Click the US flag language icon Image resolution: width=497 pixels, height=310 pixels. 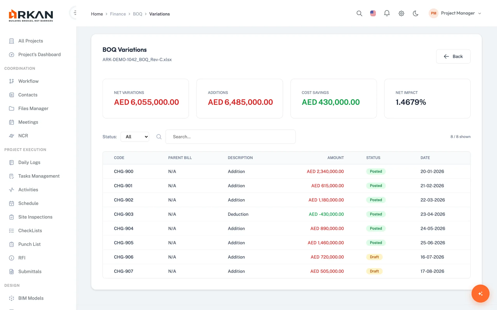coord(373,13)
